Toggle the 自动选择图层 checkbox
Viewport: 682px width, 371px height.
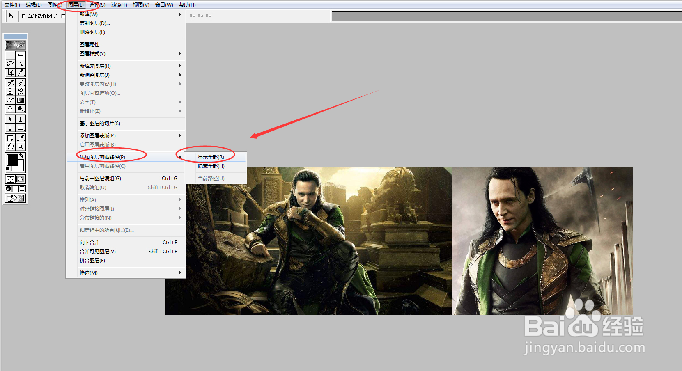[x=23, y=16]
